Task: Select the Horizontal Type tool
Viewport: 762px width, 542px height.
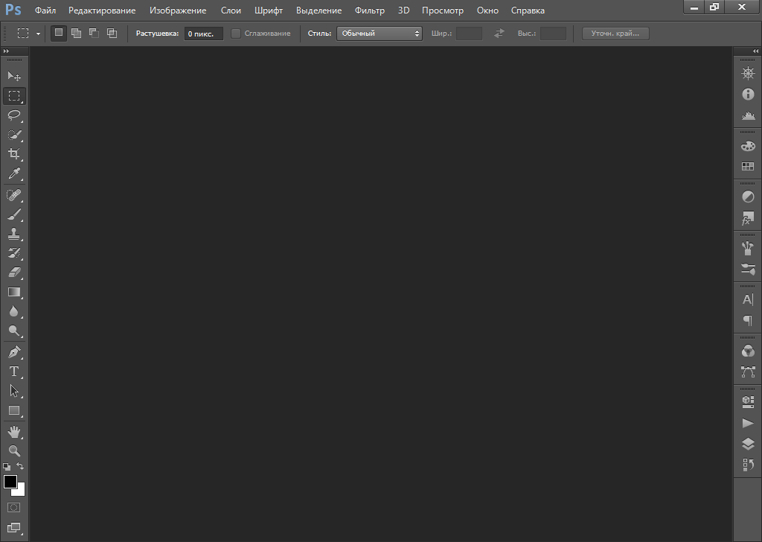Action: click(x=14, y=371)
